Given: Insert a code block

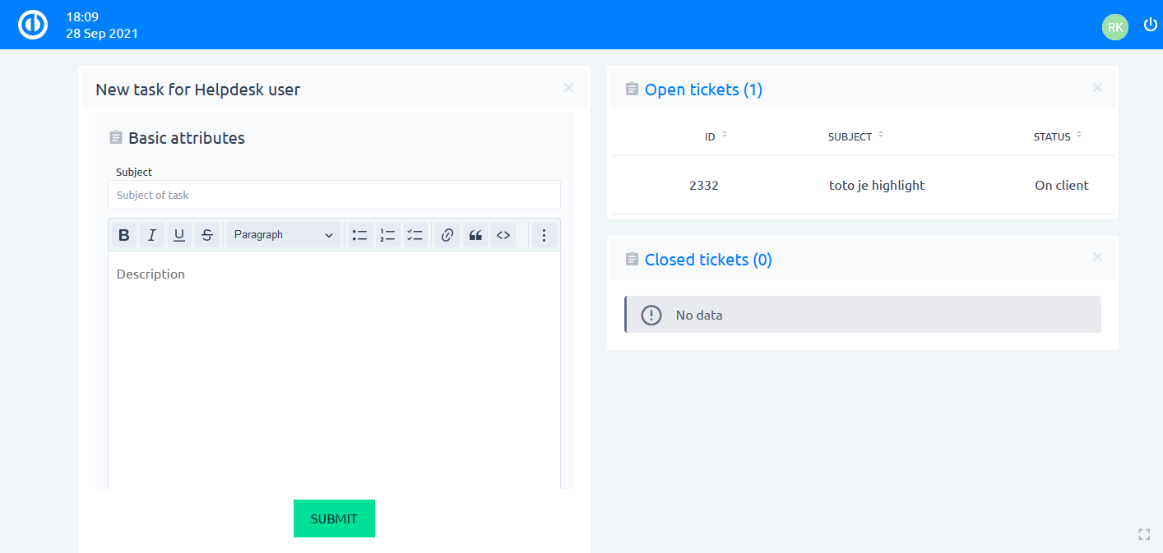Looking at the screenshot, I should pyautogui.click(x=503, y=235).
